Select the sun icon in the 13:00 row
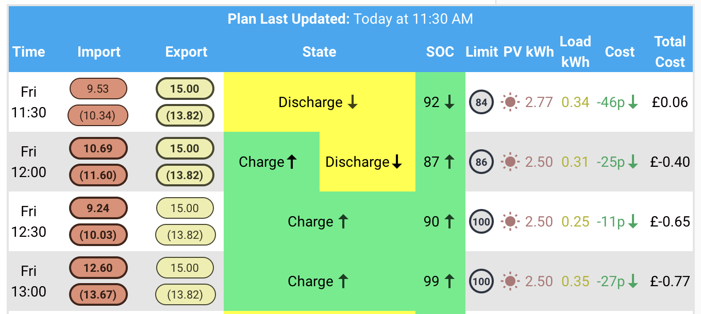701x314 pixels. point(510,281)
